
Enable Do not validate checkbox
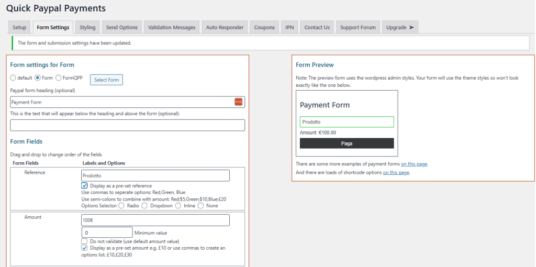pos(84,241)
